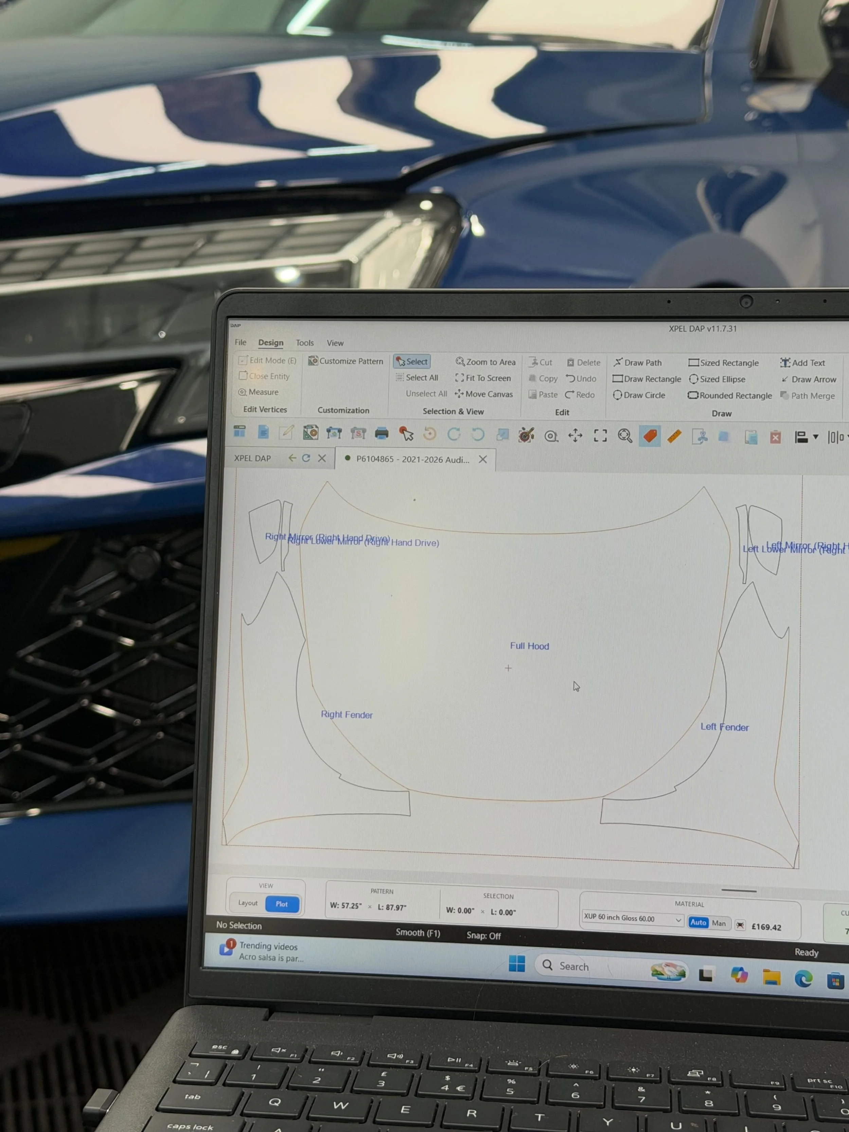The height and width of the screenshot is (1132, 849).
Task: Expand the align toolbar dropdown arrow
Action: point(815,437)
